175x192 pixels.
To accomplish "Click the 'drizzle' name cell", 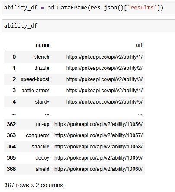I will [42, 68].
